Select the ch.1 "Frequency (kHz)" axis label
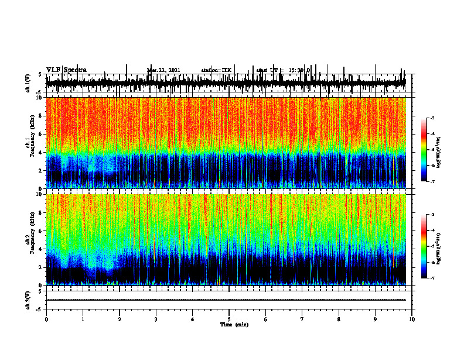Image resolution: width=464 pixels, height=358 pixels. [32, 136]
